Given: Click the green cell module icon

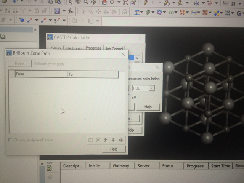Looking at the screenshot, I should click(x=148, y=12).
